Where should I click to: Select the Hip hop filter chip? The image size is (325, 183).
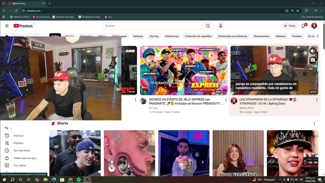[x=154, y=36]
